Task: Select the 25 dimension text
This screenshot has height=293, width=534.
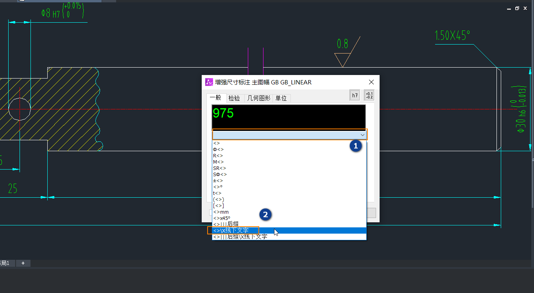Action: pos(13,189)
